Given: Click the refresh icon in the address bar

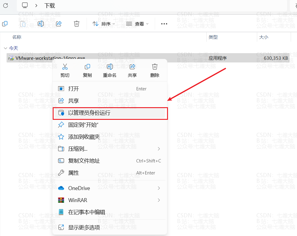Looking at the screenshot, I should 5,5.
